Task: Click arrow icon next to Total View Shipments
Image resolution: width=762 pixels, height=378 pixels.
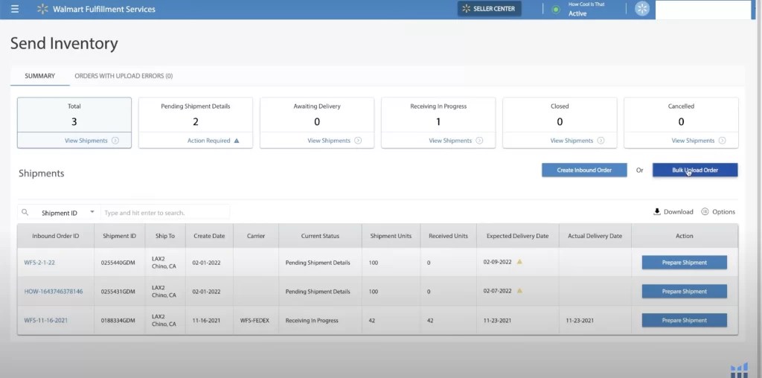Action: tap(115, 141)
